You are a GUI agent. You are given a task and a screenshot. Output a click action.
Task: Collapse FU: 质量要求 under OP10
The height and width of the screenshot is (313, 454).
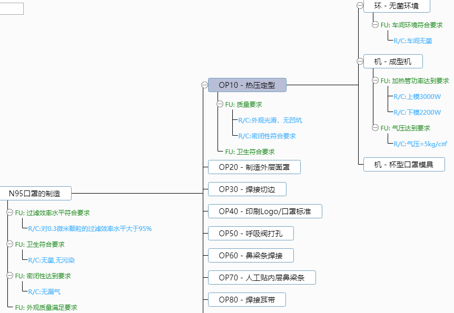tap(220, 105)
